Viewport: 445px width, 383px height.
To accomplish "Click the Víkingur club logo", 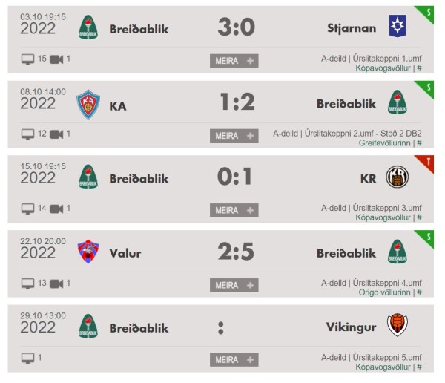I will click(x=397, y=325).
